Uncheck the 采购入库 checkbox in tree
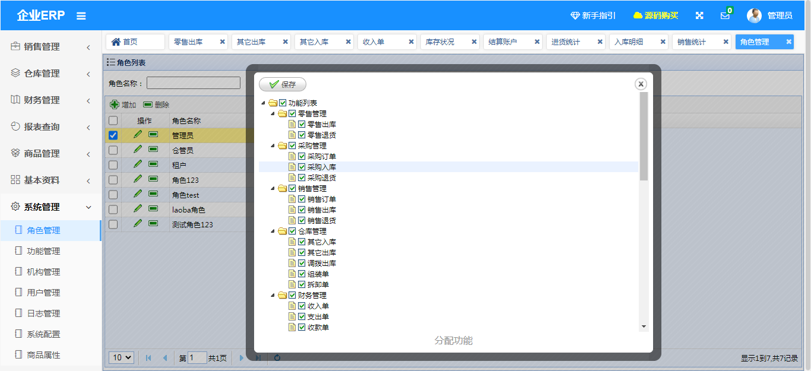This screenshot has height=371, width=811. tap(302, 167)
